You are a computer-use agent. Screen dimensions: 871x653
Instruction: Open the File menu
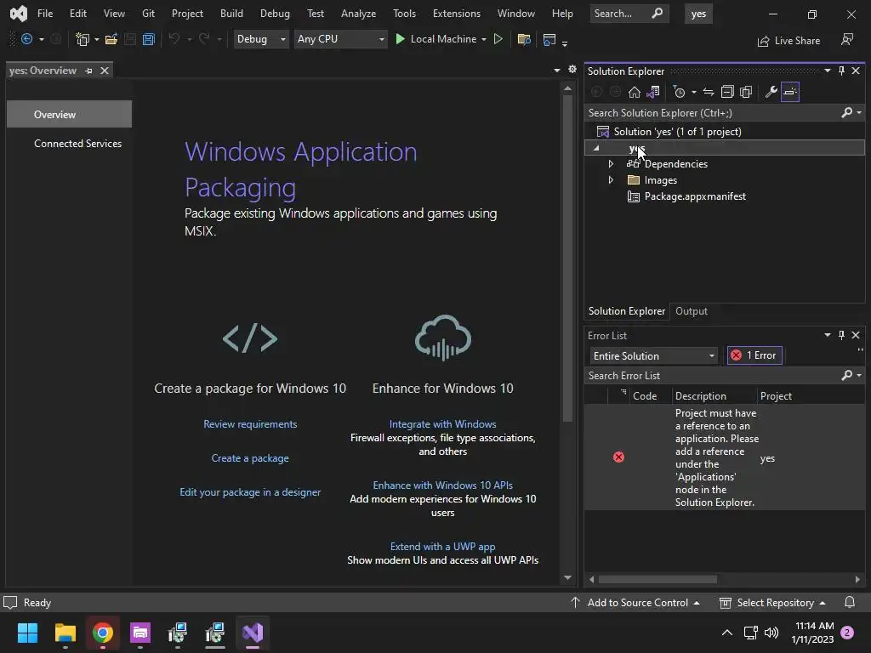(x=45, y=14)
